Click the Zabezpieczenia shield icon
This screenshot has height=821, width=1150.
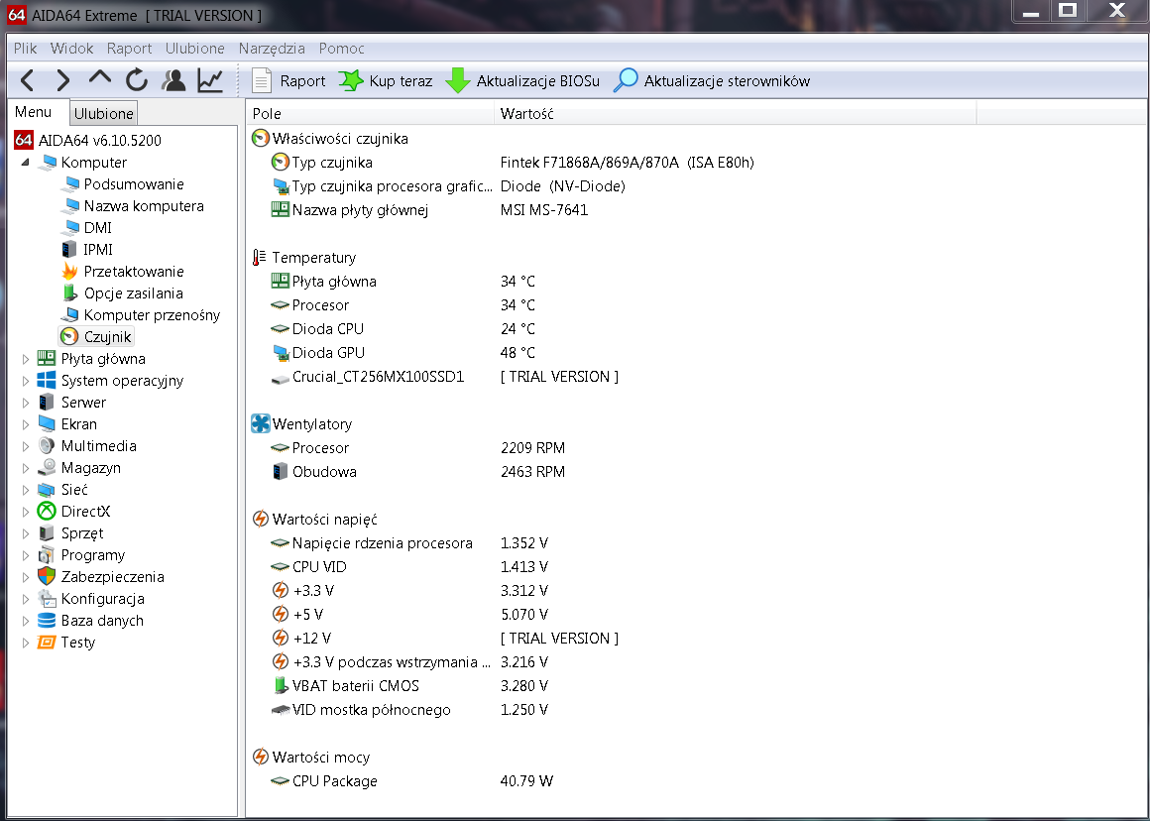tap(47, 577)
